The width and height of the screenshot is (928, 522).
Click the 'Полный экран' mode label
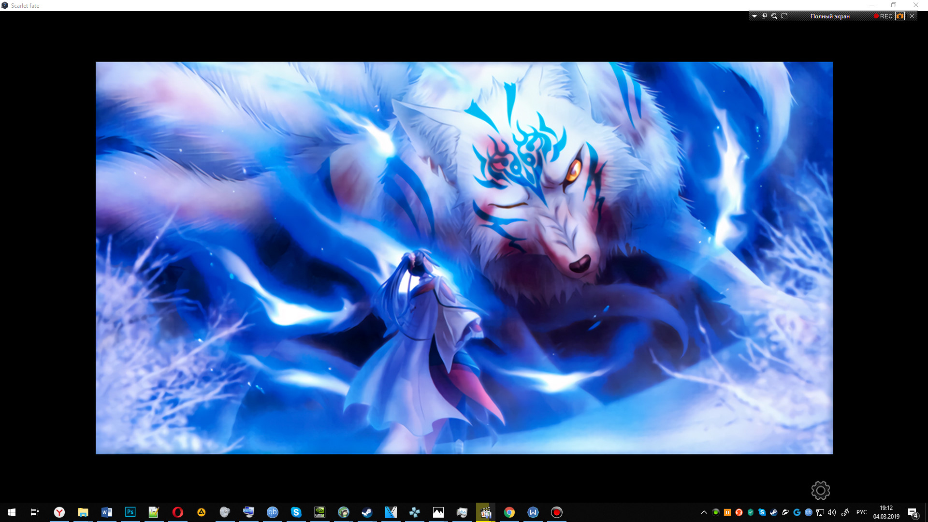pyautogui.click(x=830, y=16)
